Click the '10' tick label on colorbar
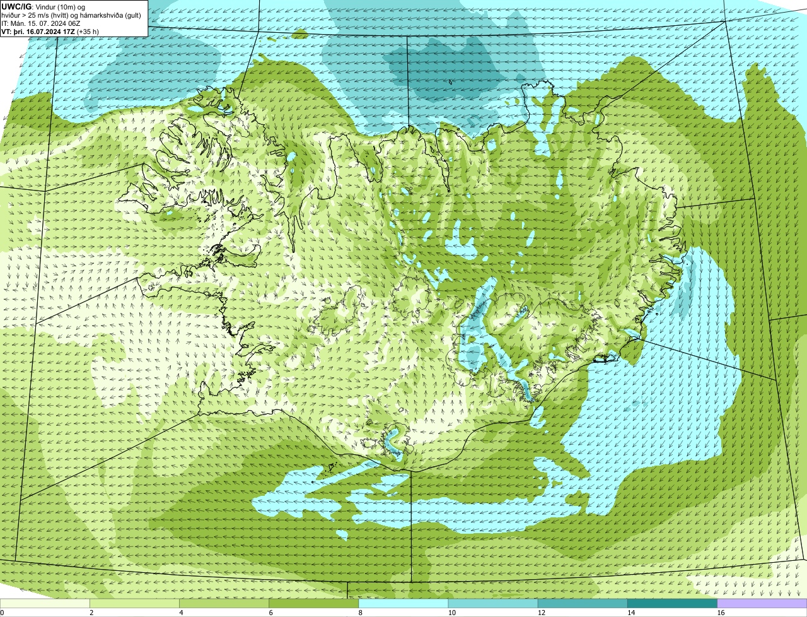Screen dimensions: 807x617 451,613
